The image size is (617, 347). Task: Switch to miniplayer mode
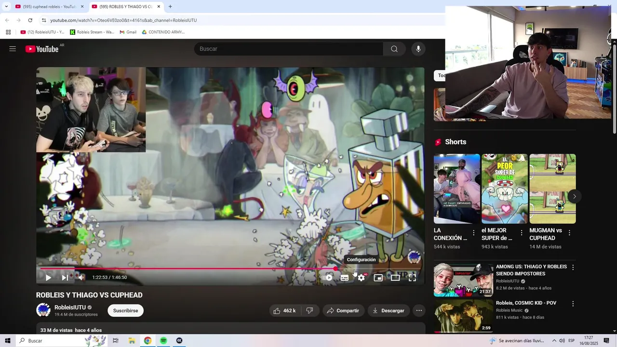(x=378, y=278)
